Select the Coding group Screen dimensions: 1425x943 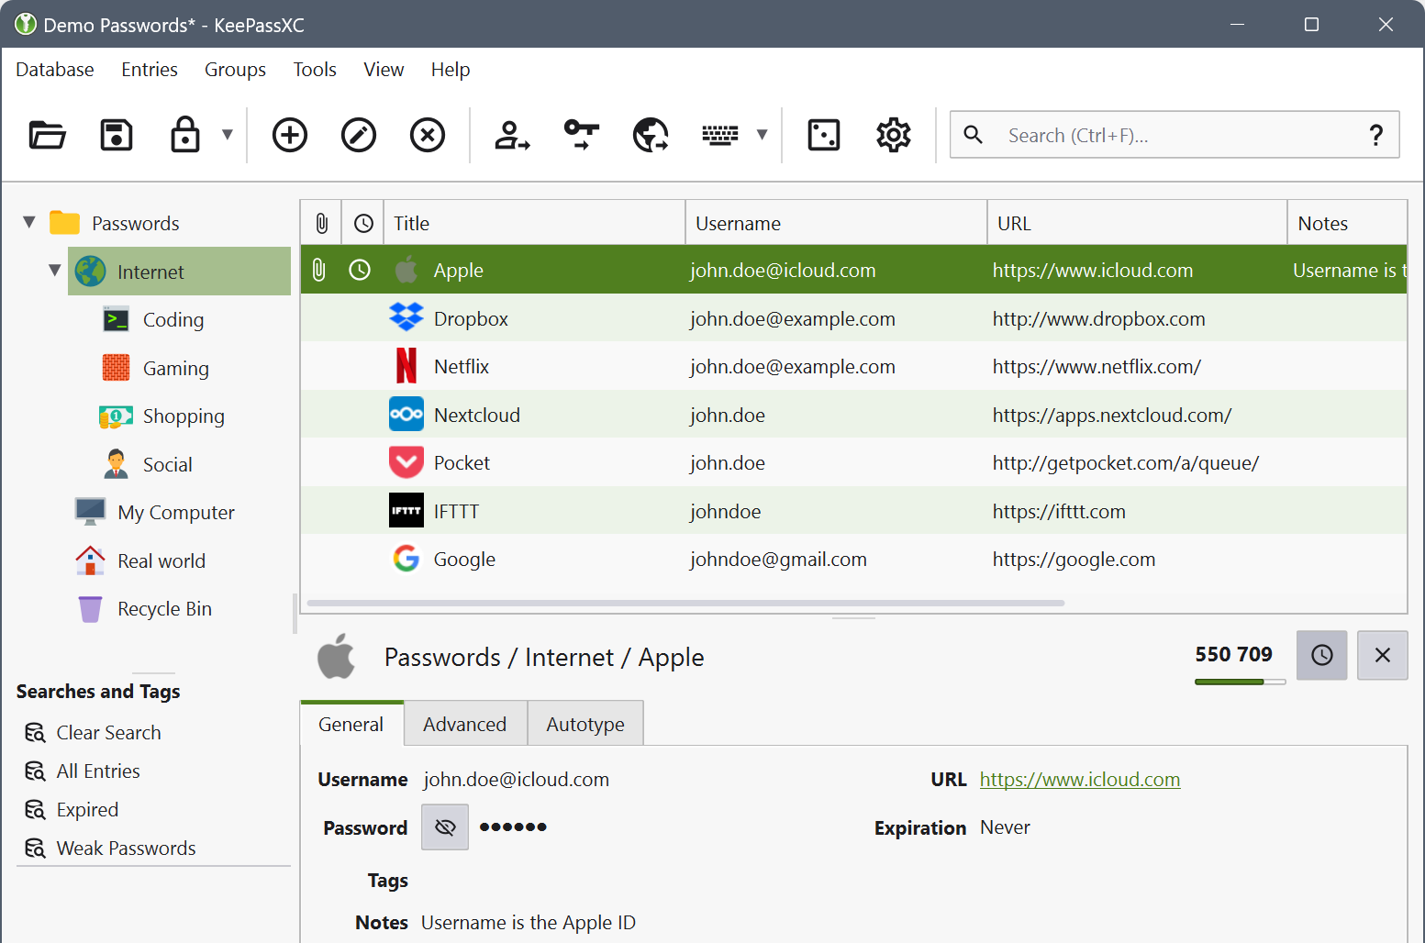[173, 319]
